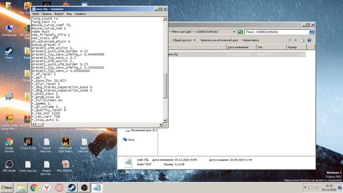Open Opera from the taskbar
Viewport: 343px width, 193px height.
[x=59, y=188]
